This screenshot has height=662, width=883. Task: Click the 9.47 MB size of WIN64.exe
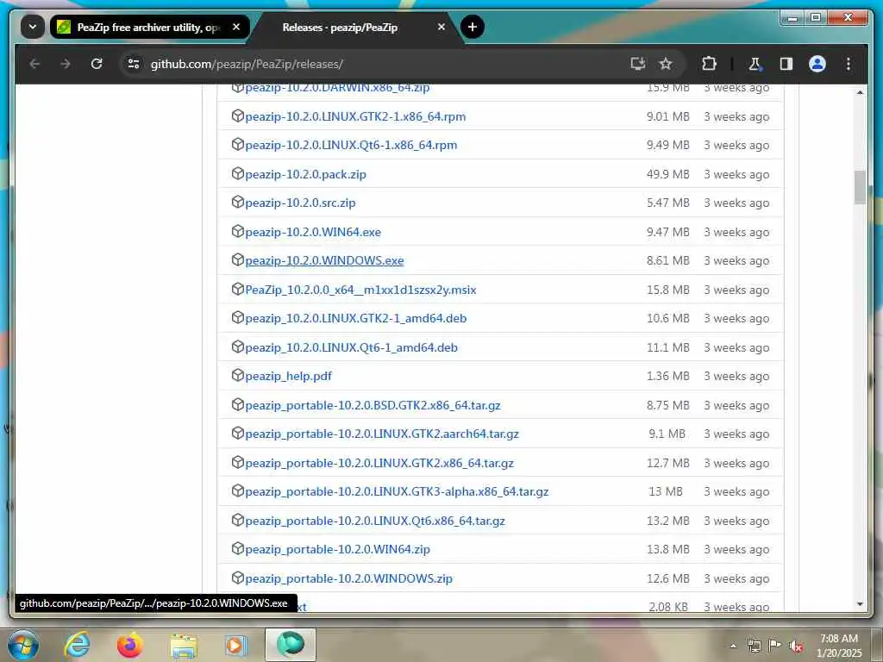(x=668, y=232)
